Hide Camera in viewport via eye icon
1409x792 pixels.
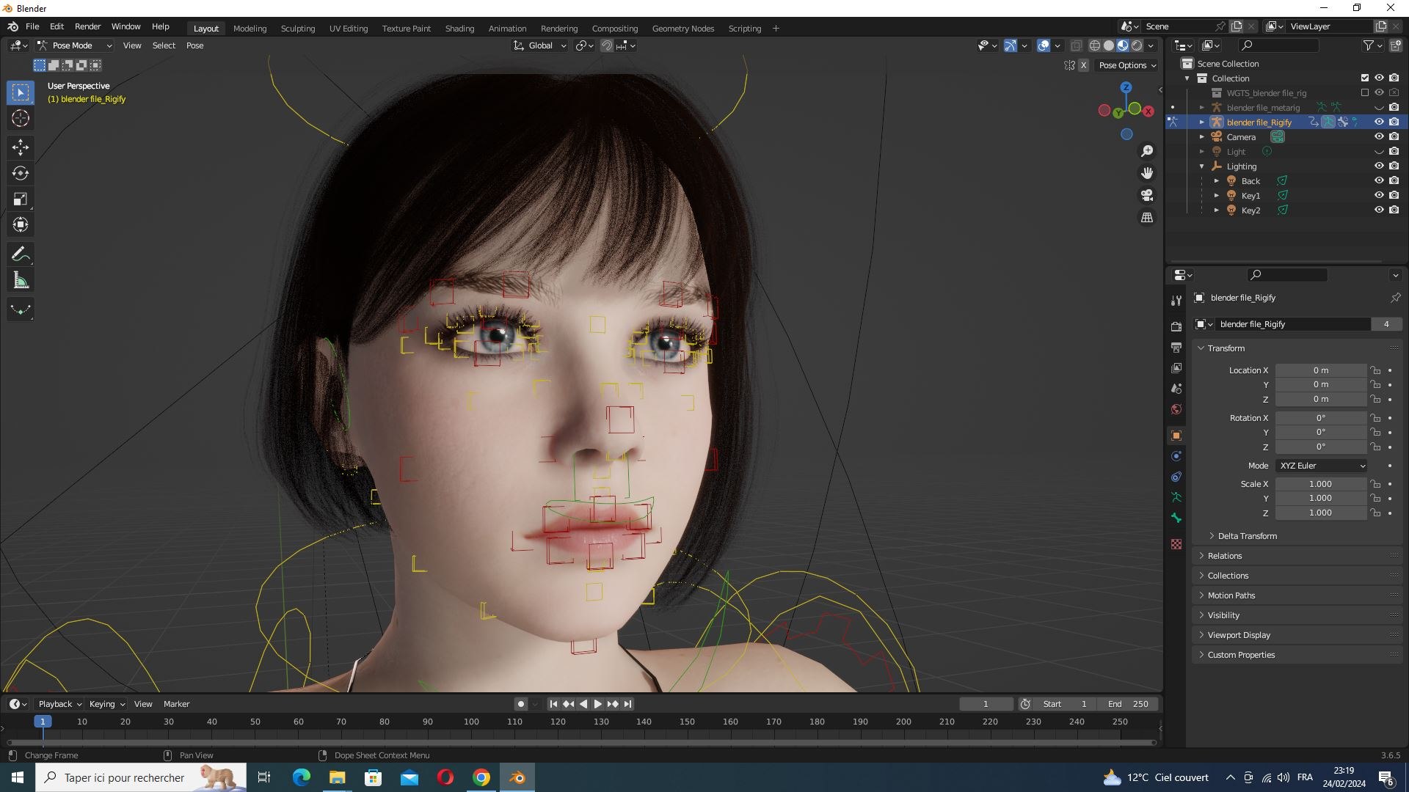(x=1379, y=137)
